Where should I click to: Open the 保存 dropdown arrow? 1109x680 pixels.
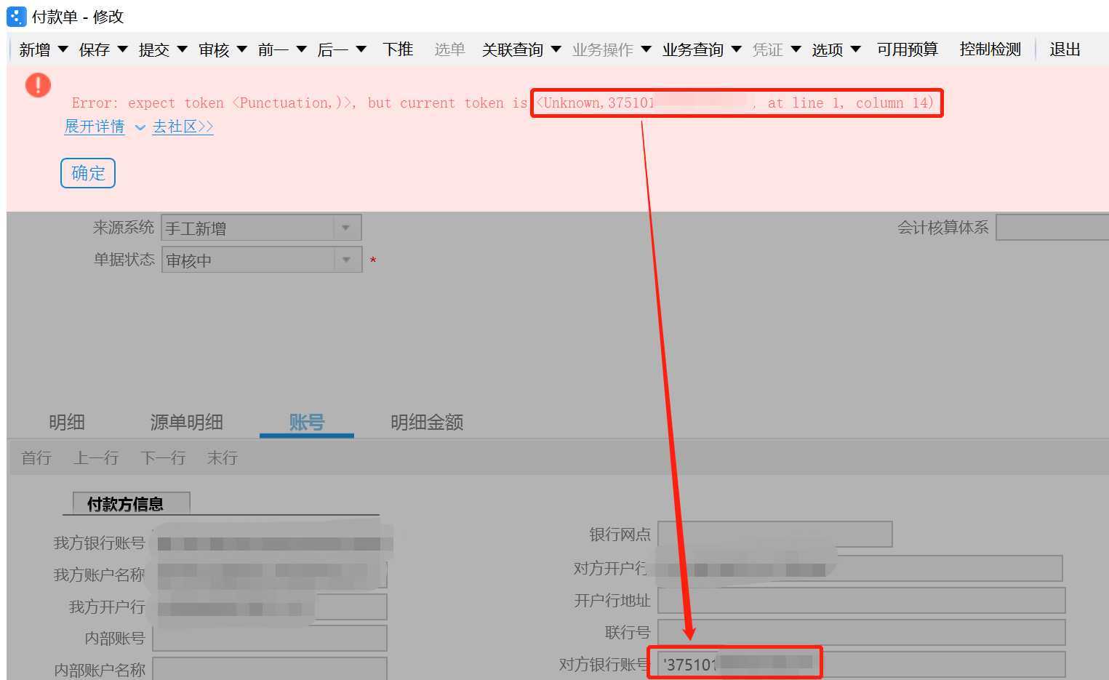point(122,49)
